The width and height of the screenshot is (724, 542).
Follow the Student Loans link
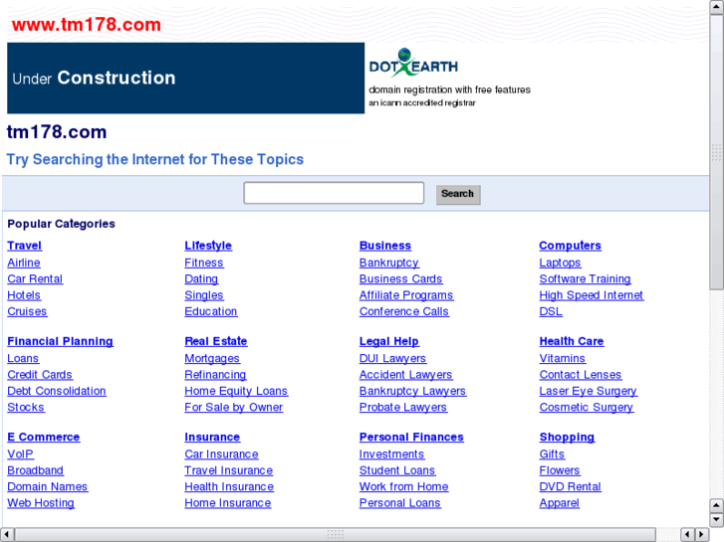pos(397,470)
